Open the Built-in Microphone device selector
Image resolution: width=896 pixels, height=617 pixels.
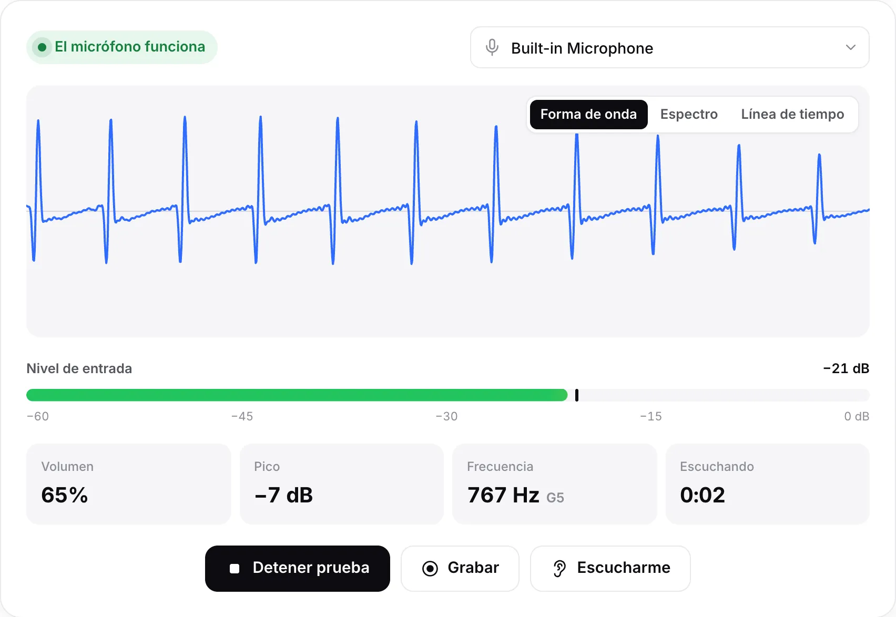tap(669, 47)
